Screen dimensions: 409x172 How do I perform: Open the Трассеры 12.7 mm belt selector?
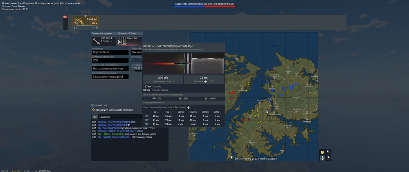pyautogui.click(x=130, y=41)
